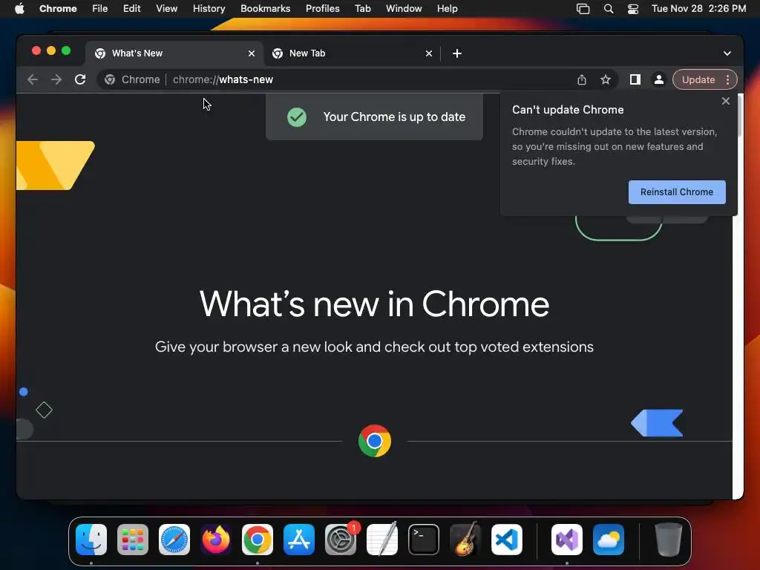Open Control Center in menu bar

632,9
